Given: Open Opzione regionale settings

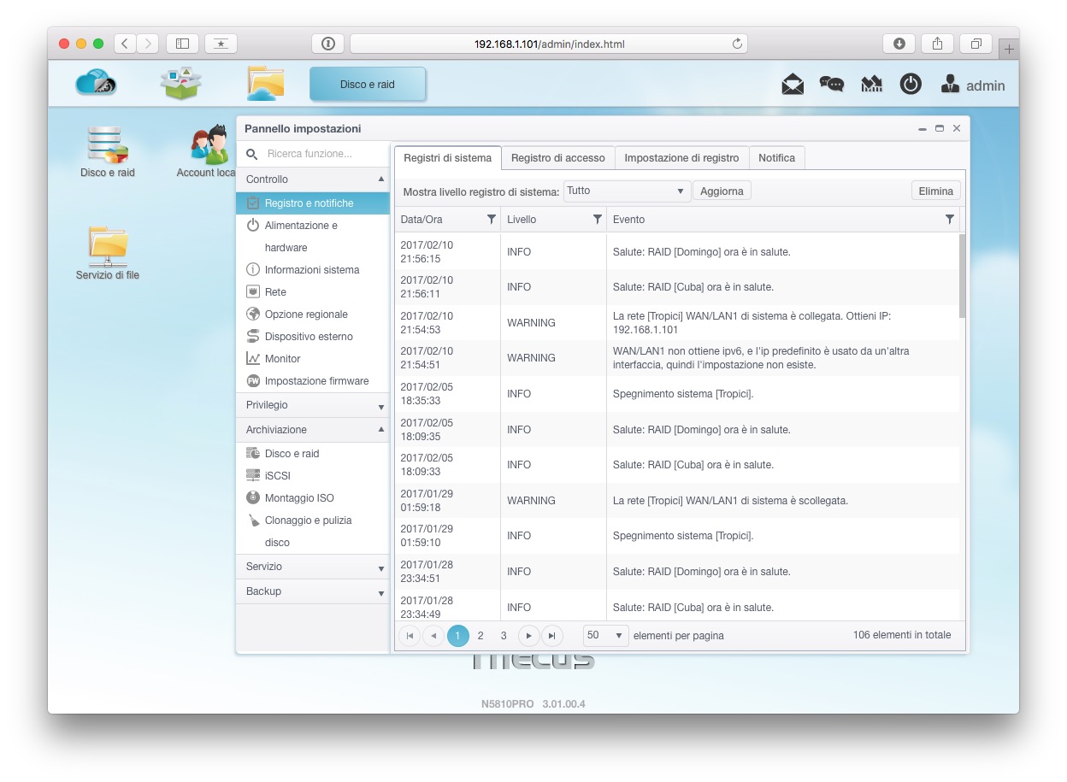Looking at the screenshot, I should coord(313,315).
